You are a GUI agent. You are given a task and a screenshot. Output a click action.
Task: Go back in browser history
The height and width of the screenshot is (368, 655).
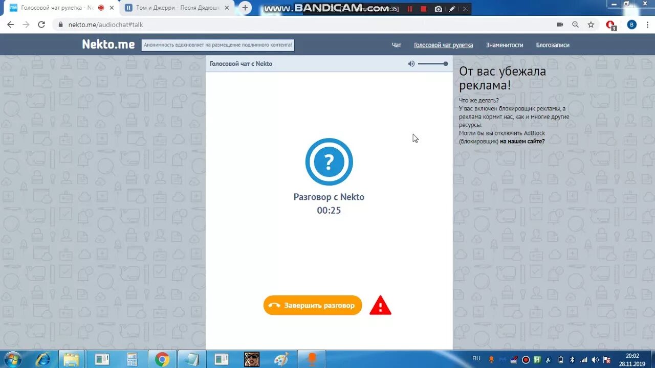pos(11,25)
